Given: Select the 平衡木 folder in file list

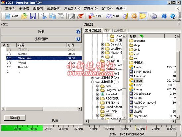Looking at the screenshot, I should point(136,63).
